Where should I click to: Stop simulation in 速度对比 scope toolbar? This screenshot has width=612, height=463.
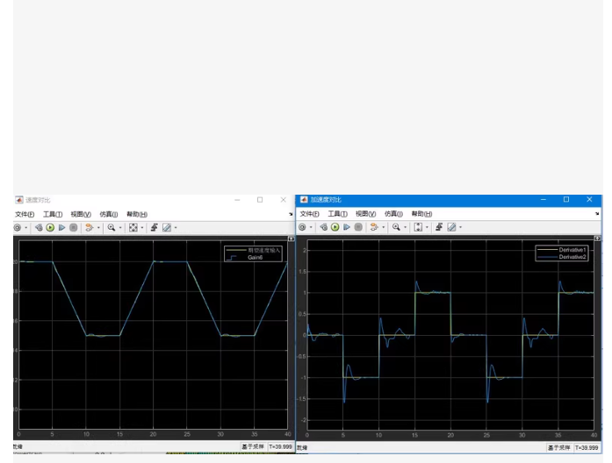(x=74, y=228)
